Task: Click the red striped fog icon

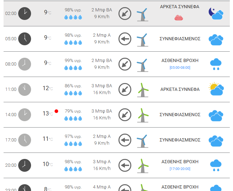Action: coord(179,17)
